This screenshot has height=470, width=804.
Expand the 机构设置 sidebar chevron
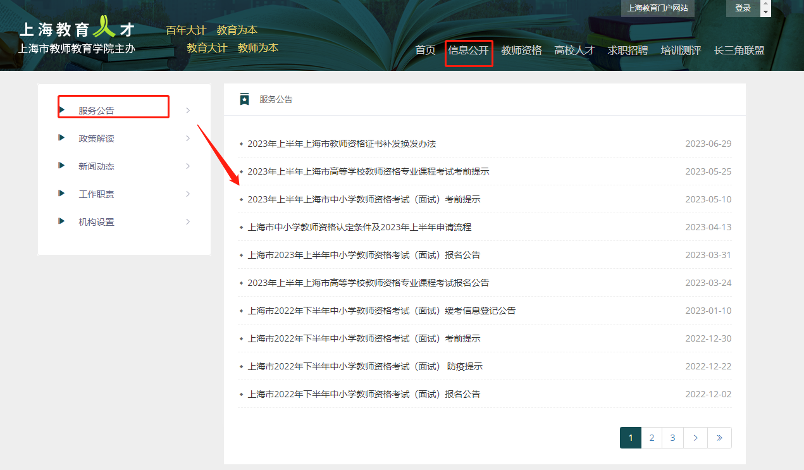tap(188, 221)
